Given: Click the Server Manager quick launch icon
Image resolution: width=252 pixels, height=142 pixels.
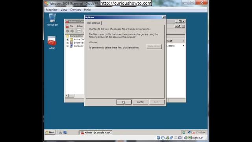Looking at the screenshot, I should click(60, 133).
